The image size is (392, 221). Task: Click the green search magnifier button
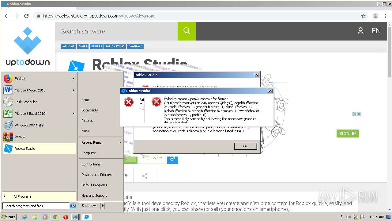tap(187, 31)
